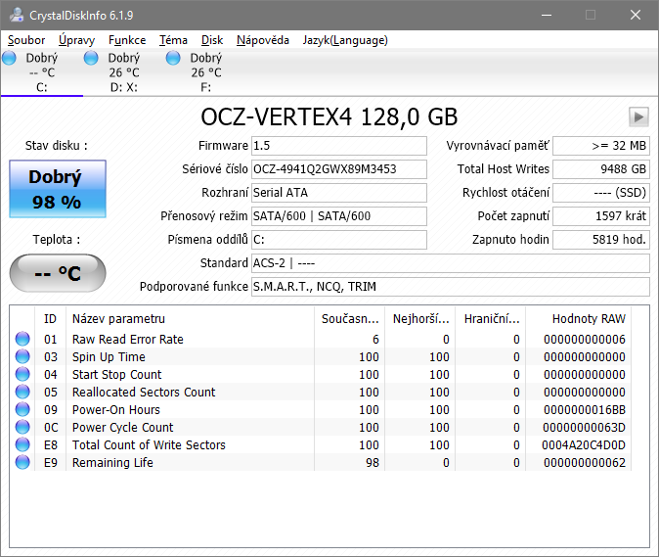This screenshot has width=659, height=557.
Task: Click the Remaining Life status icon
Action: 22,463
